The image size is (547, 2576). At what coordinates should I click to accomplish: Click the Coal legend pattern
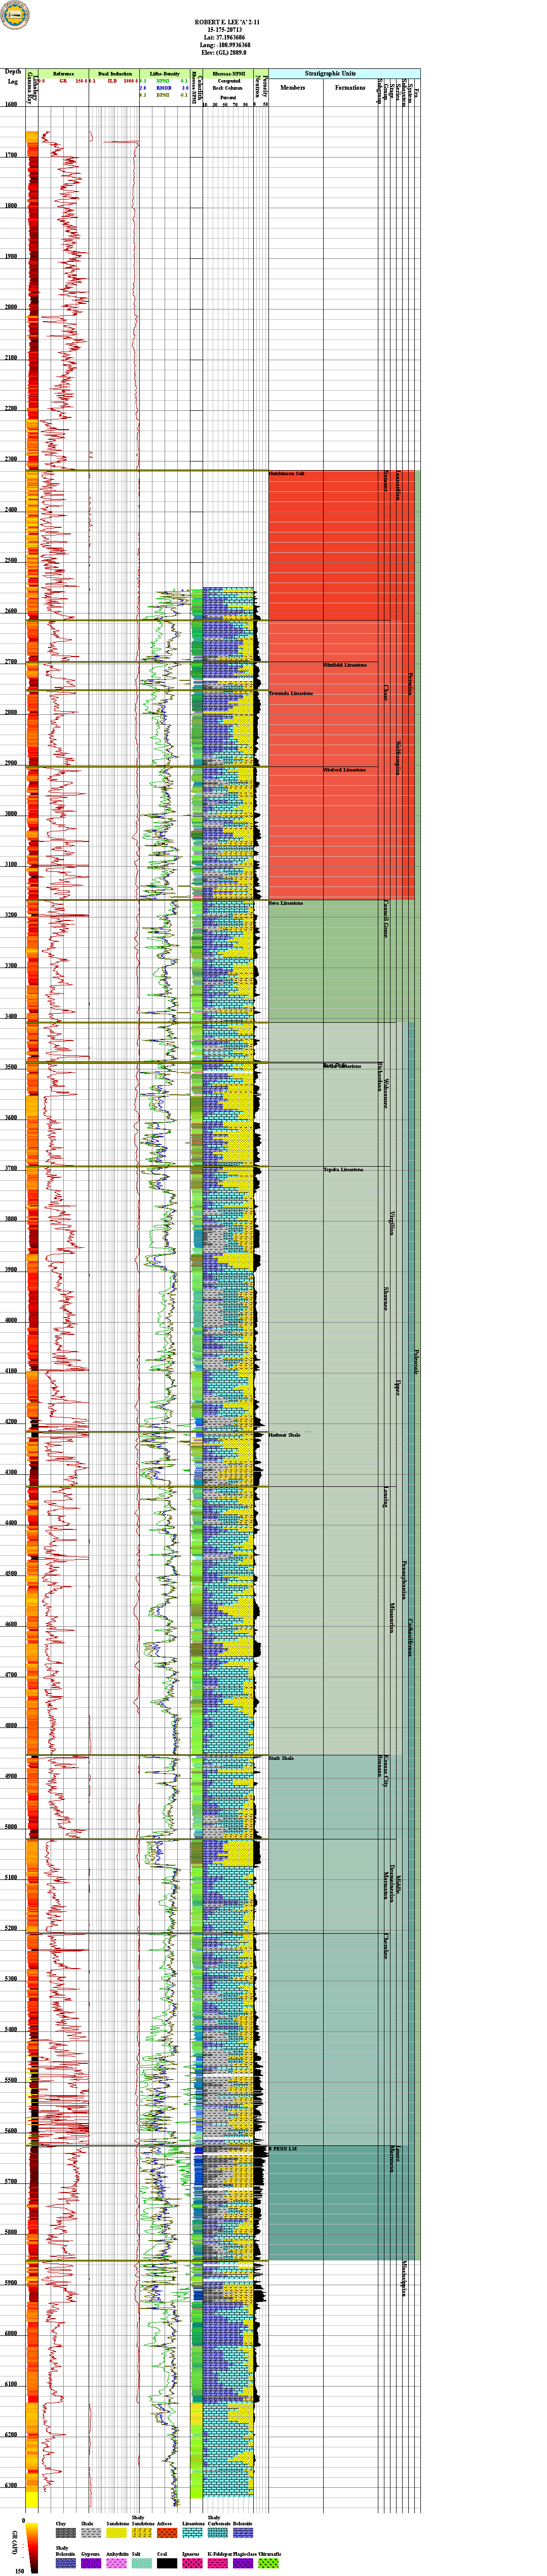(x=166, y=2564)
